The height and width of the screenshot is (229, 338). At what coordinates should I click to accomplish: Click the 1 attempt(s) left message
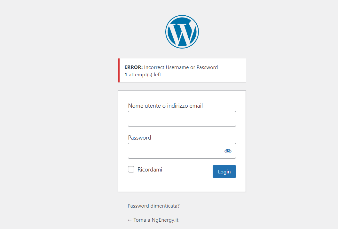(143, 75)
